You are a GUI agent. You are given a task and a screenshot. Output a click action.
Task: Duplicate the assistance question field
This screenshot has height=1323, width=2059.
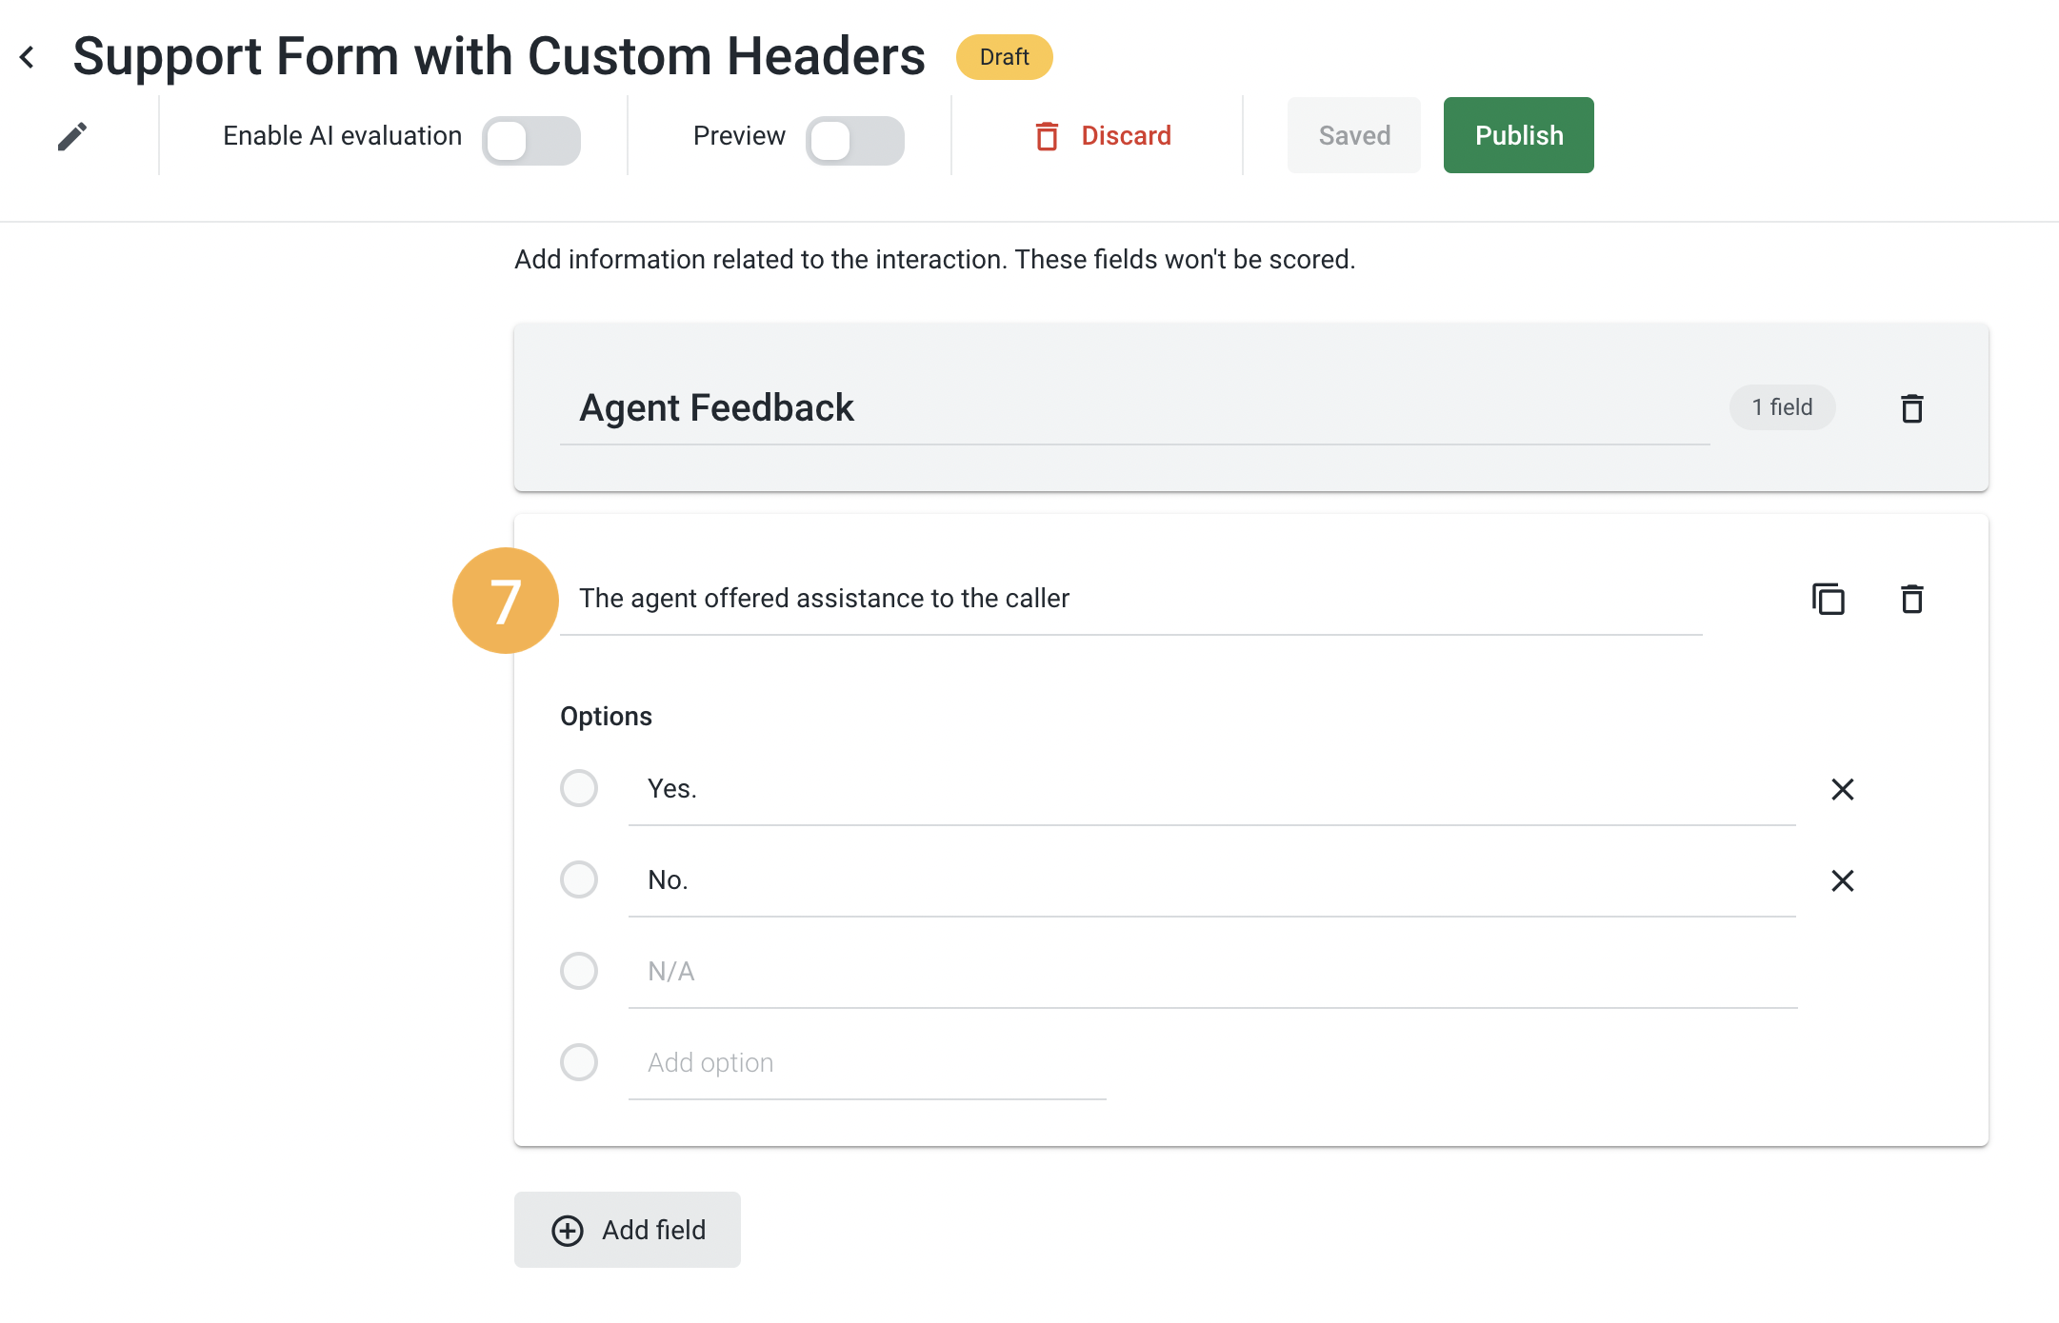[x=1829, y=599]
